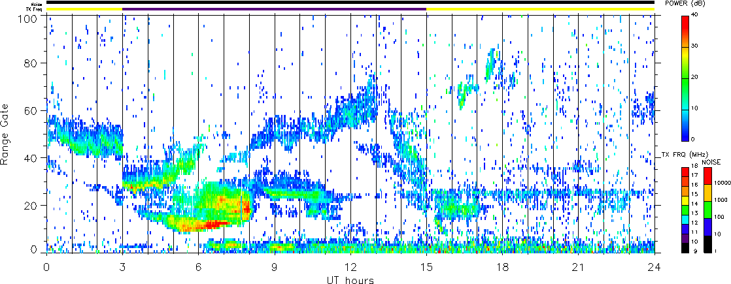Pick the yellow block in TX FRQ legend
Viewport: 731px width, 284px height.
coord(685,200)
